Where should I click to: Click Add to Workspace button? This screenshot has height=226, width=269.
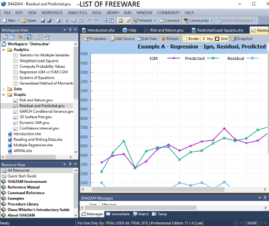(235, 20)
